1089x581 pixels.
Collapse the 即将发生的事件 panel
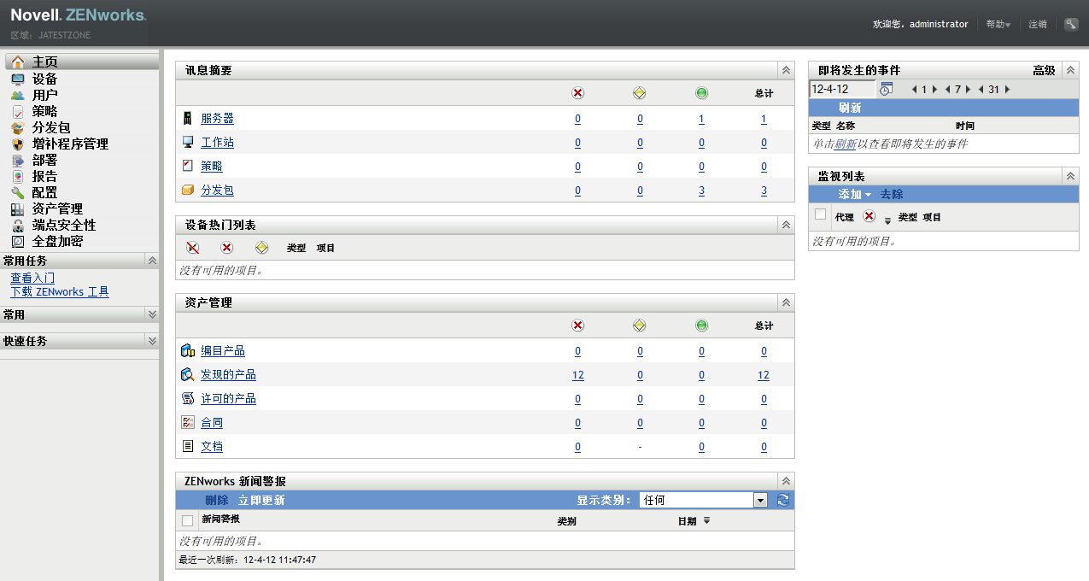click(x=1070, y=70)
